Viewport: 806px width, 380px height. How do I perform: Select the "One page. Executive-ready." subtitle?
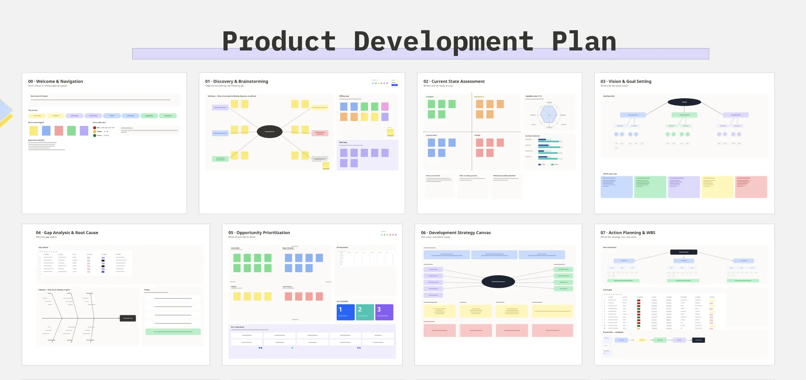click(x=436, y=237)
